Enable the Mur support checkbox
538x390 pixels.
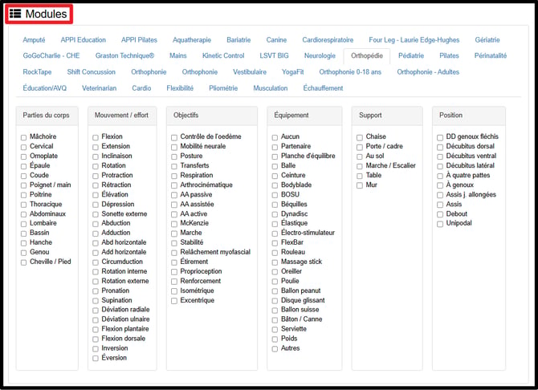point(360,185)
